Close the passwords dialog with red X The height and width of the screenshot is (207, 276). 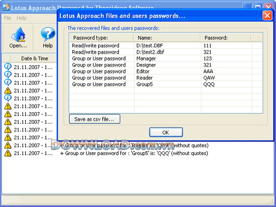[x=267, y=16]
